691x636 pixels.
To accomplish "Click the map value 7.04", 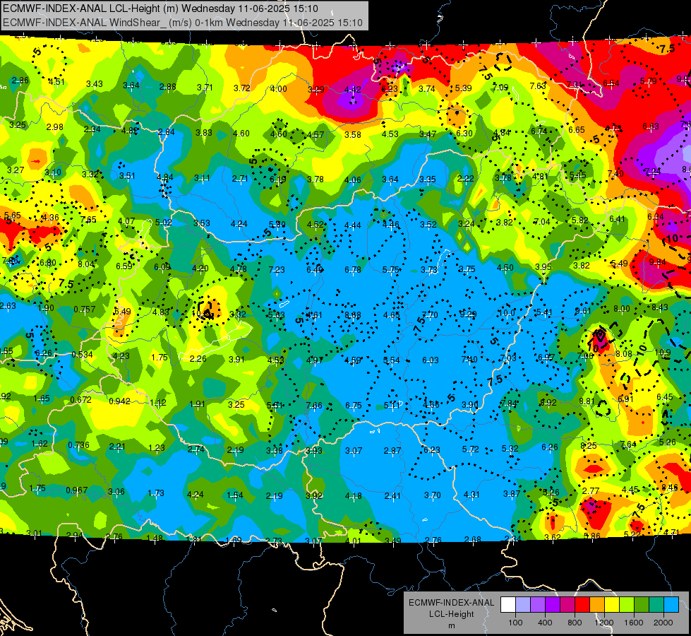I will point(542,222).
